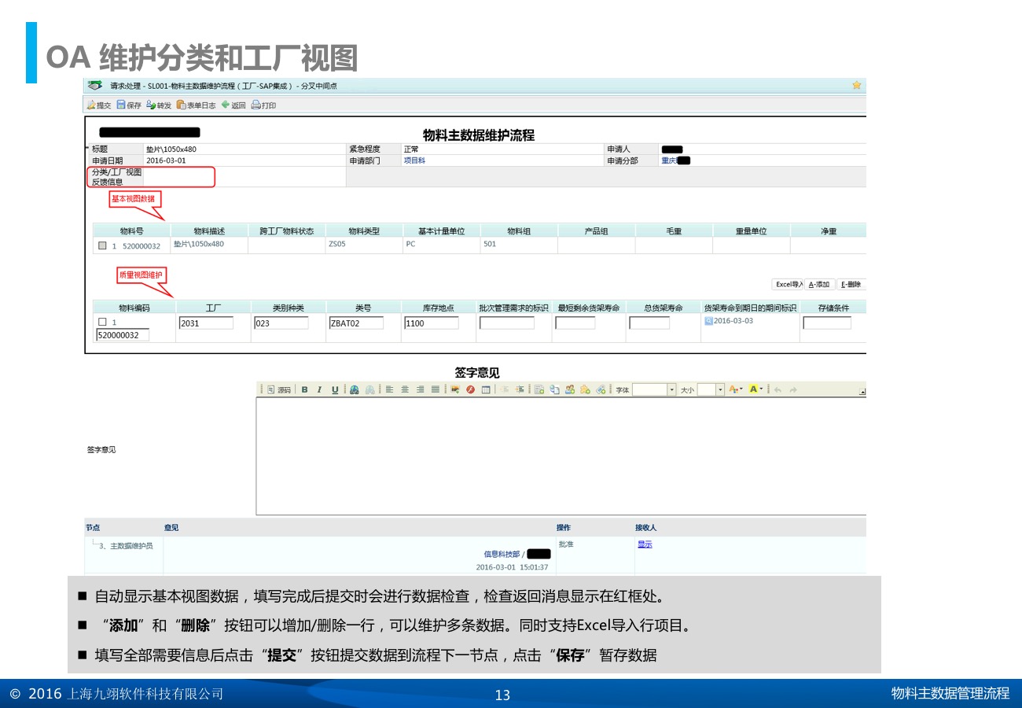Toggle underline formatting in the editor
1022x708 pixels.
click(334, 389)
